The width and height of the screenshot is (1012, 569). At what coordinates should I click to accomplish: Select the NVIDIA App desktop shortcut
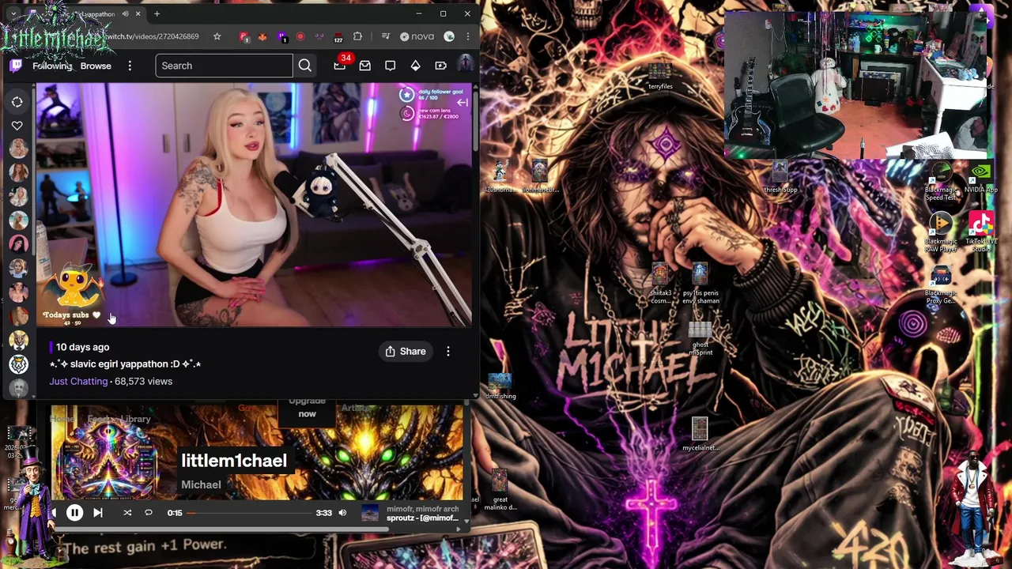pos(980,177)
